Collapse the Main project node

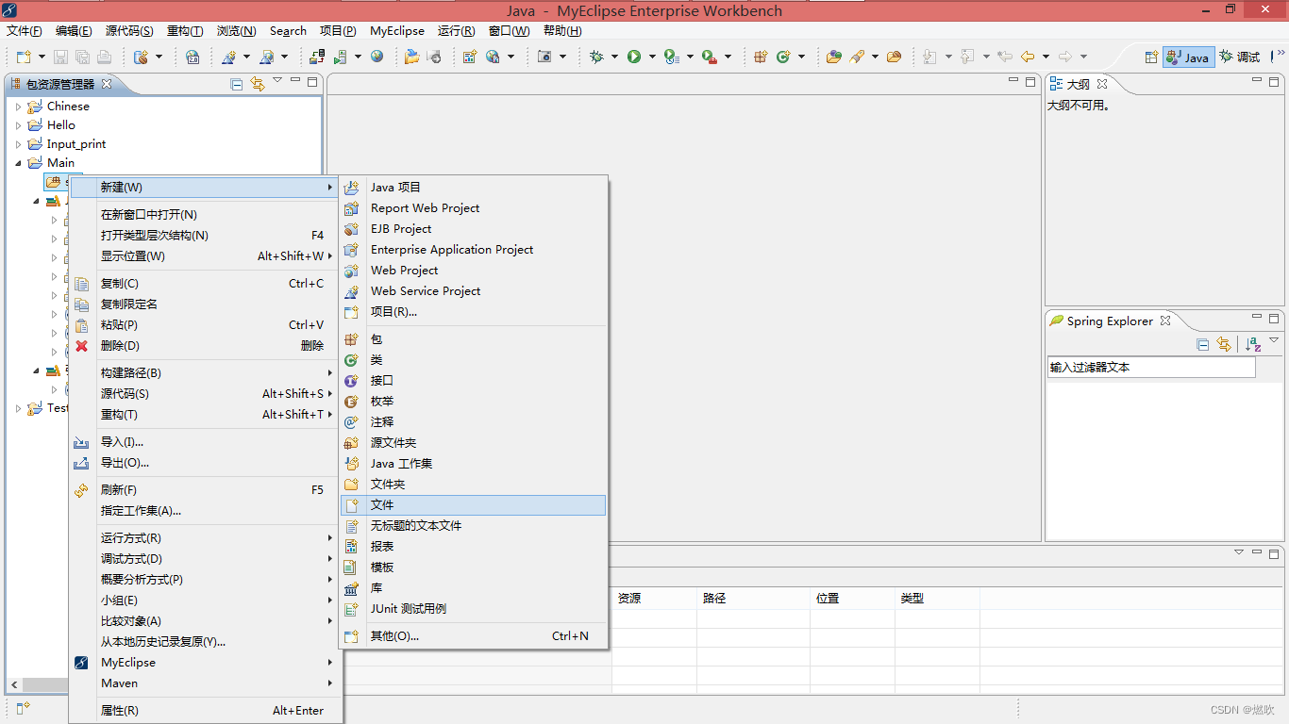[x=18, y=163]
